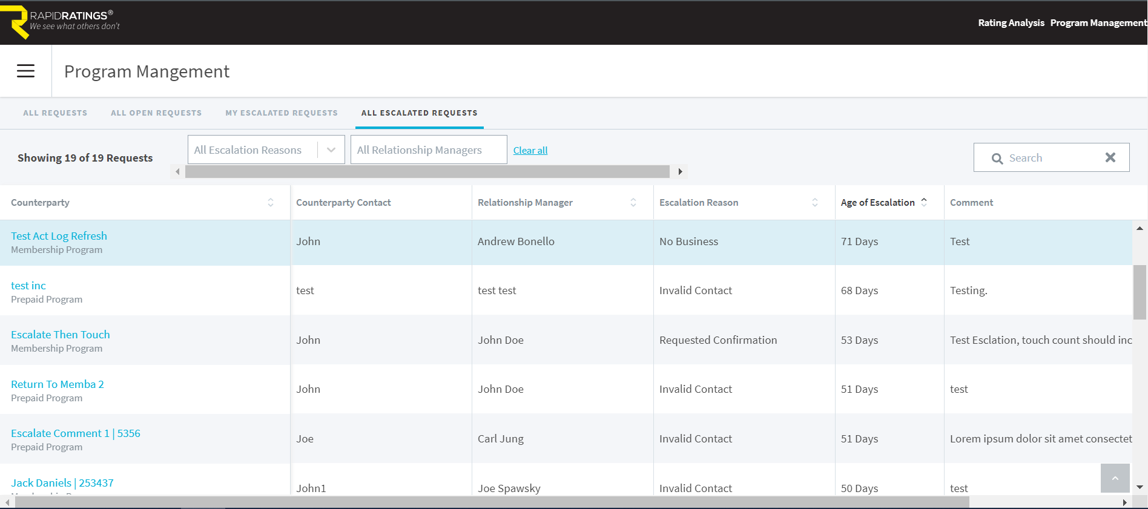Click the No Business escalation reason
The height and width of the screenshot is (509, 1148).
pos(688,241)
